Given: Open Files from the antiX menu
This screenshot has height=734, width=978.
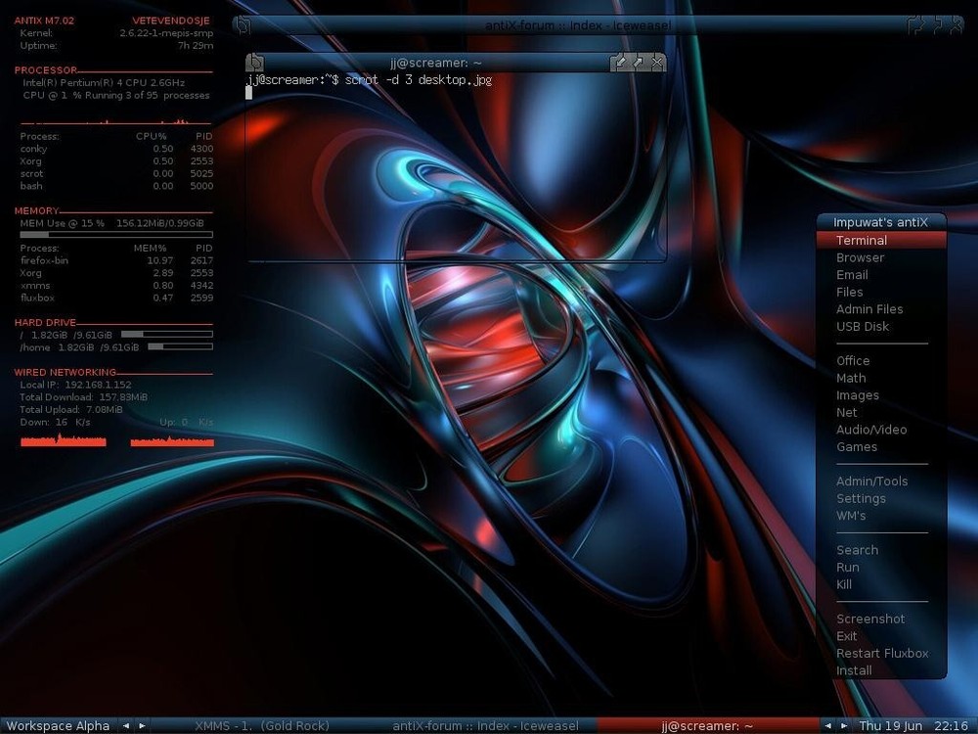Looking at the screenshot, I should coord(850,292).
